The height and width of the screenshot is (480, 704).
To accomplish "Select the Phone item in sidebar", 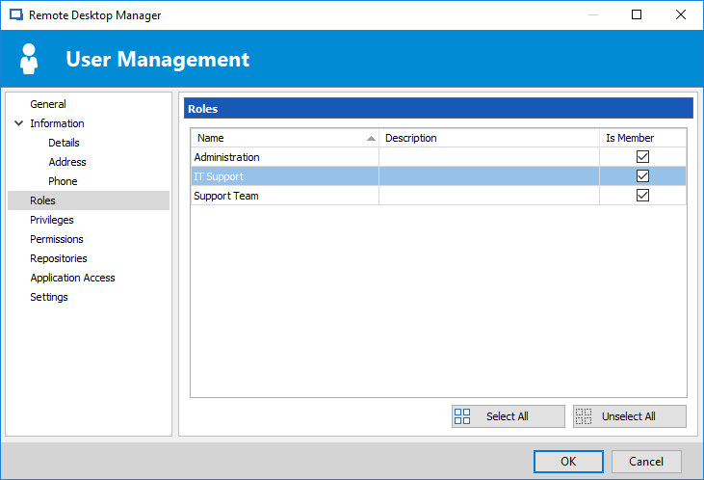I will (63, 181).
